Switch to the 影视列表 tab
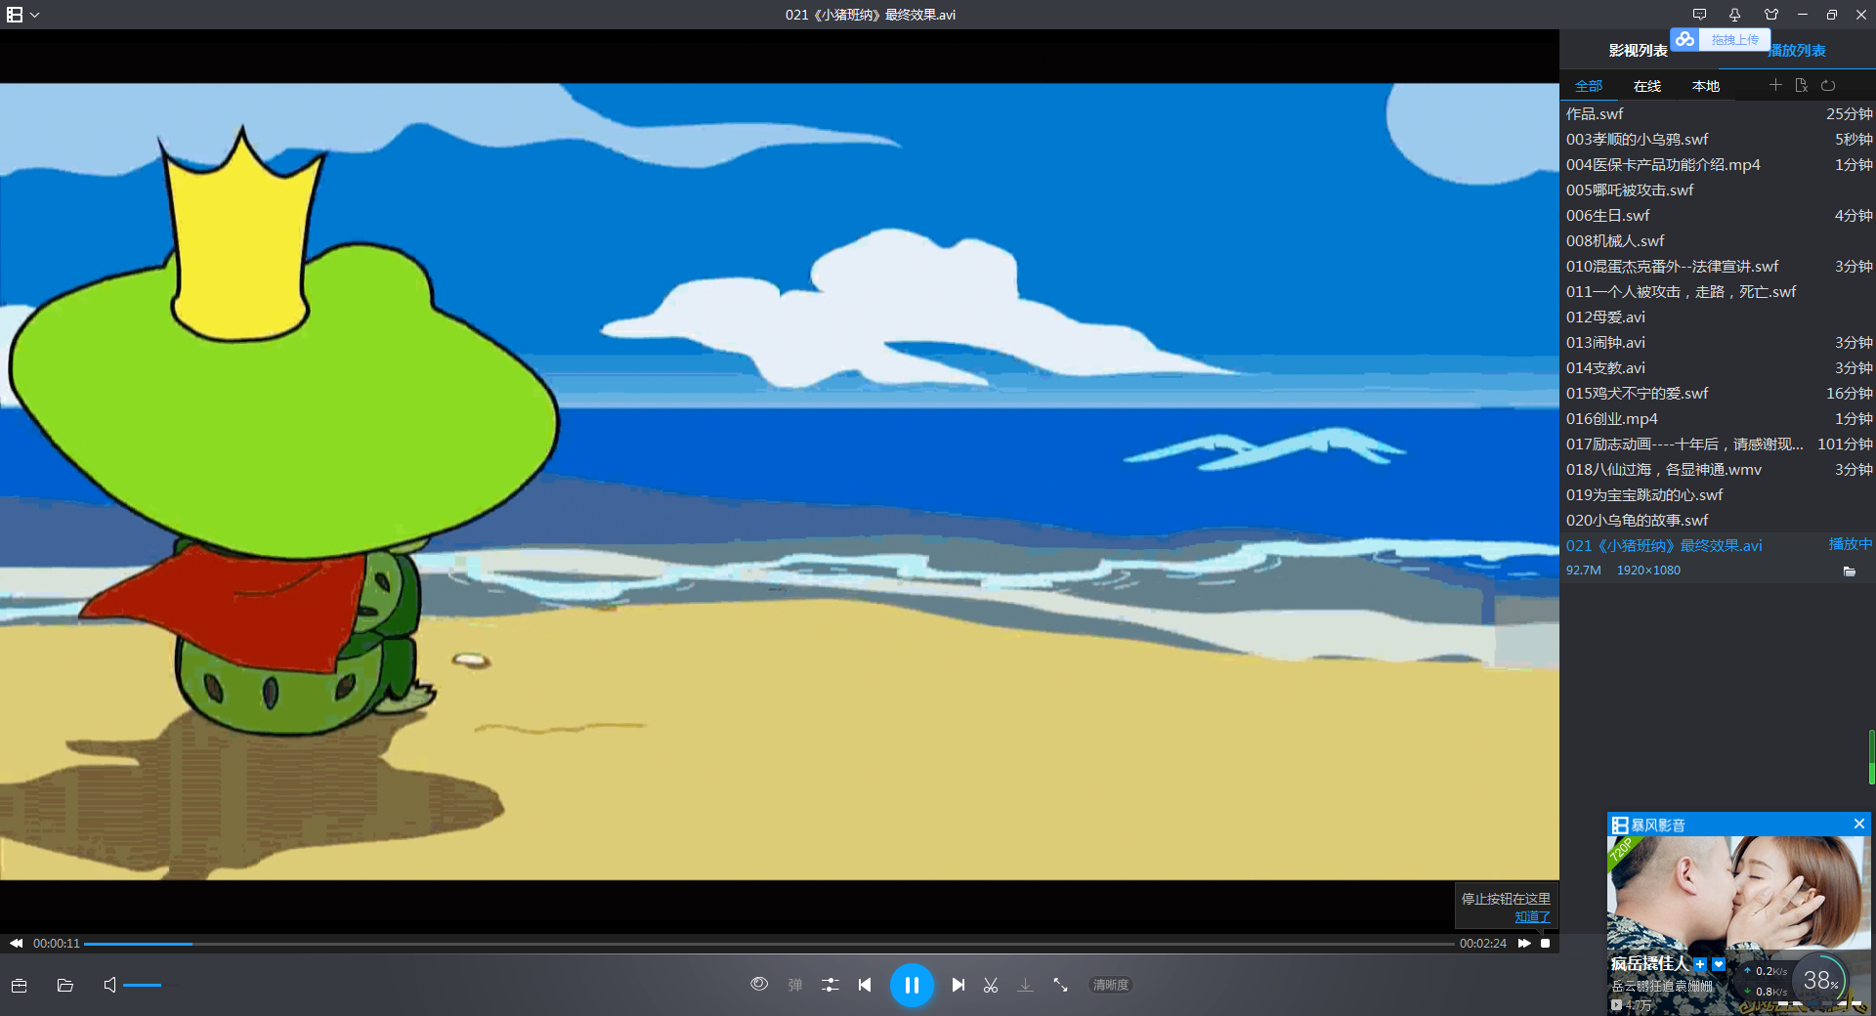 click(x=1638, y=51)
